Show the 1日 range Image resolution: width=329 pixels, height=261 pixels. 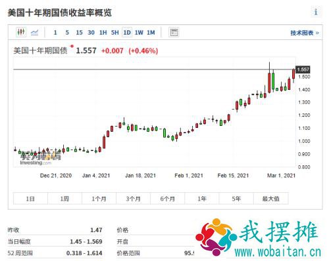point(30,199)
